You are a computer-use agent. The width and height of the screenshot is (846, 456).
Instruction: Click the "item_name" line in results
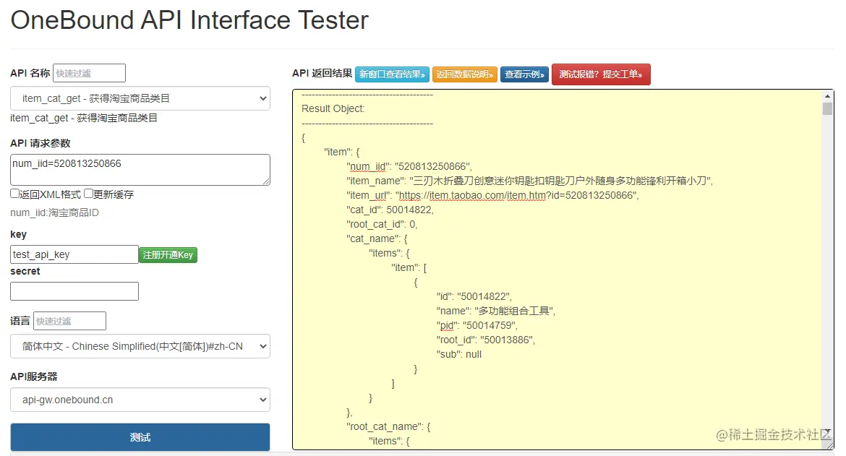(529, 181)
